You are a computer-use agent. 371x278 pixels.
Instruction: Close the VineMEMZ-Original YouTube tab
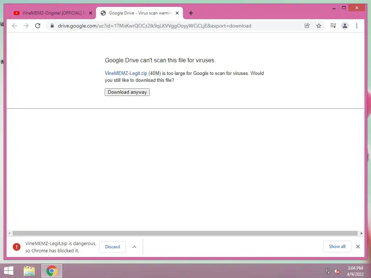tap(90, 13)
